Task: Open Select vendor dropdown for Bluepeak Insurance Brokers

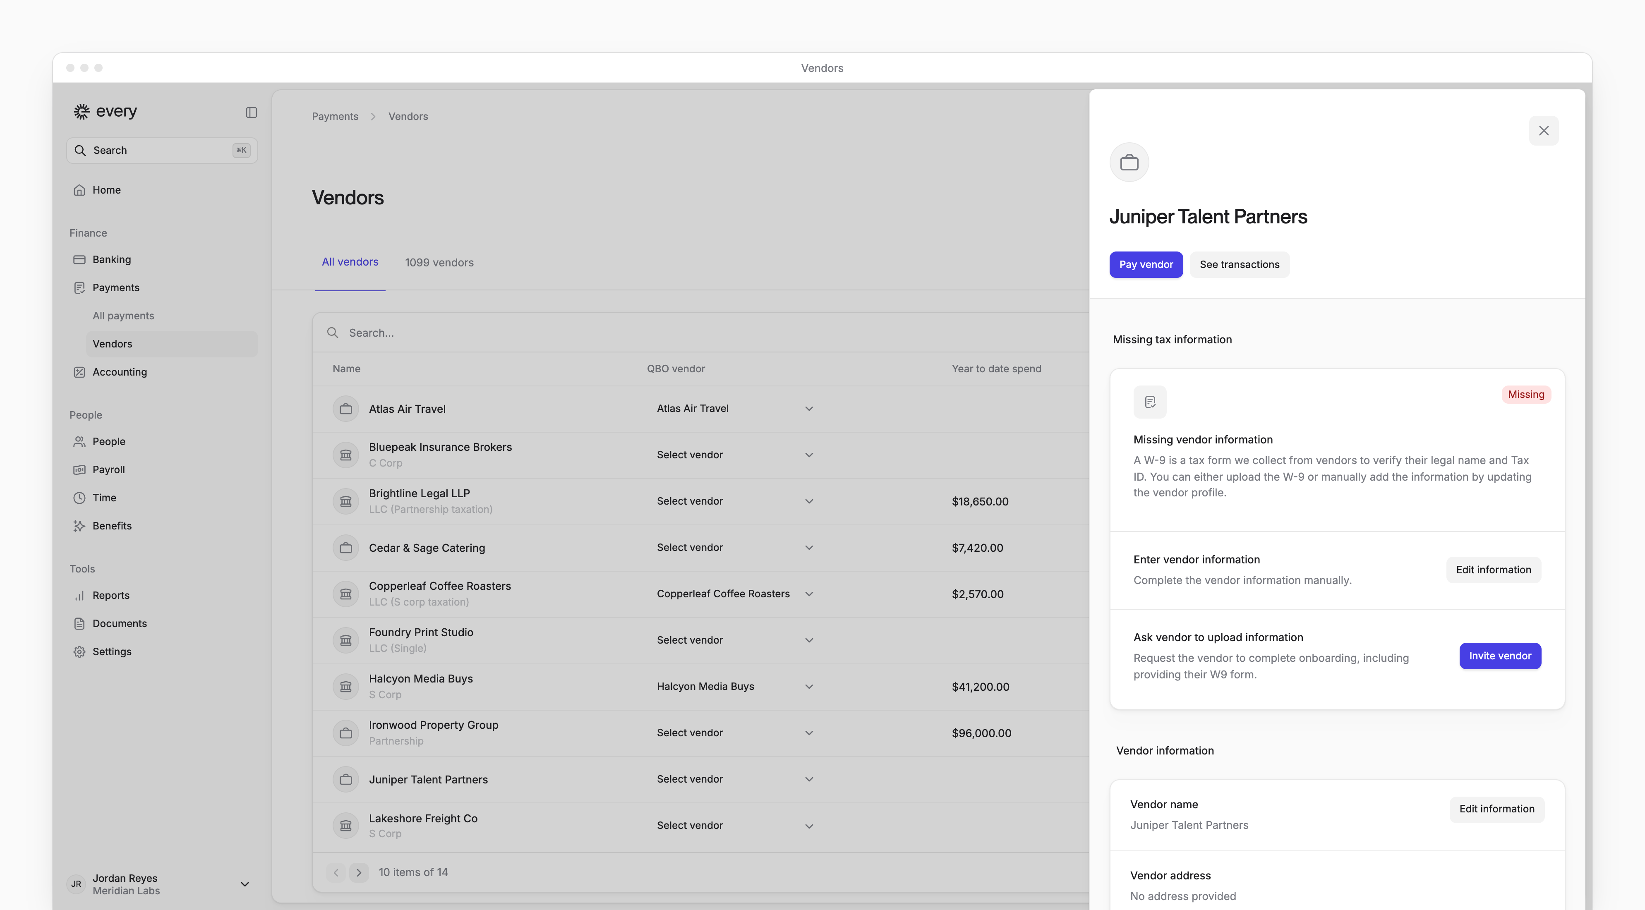Action: coord(734,455)
